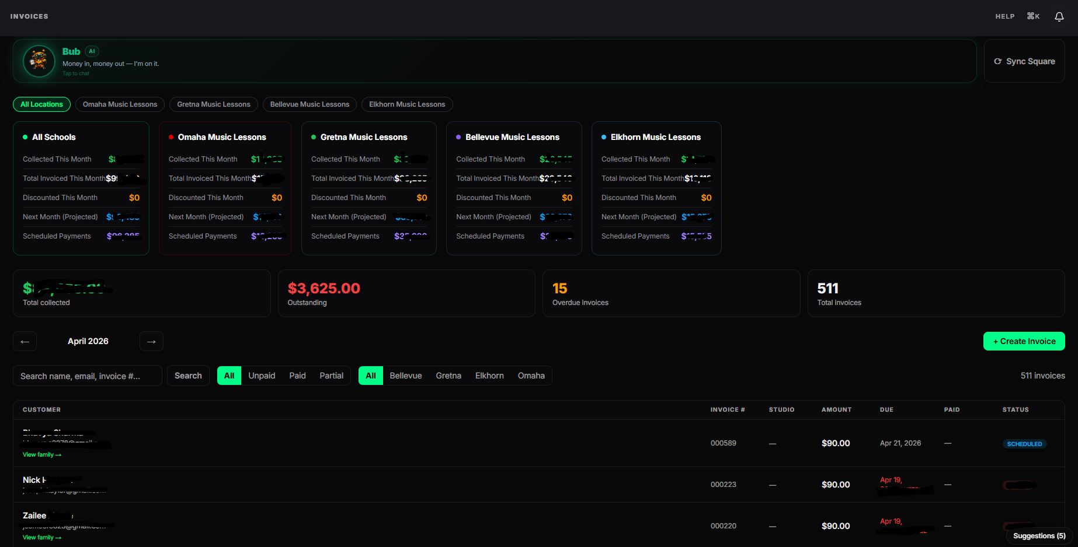1078x547 pixels.
Task: Filter invoices by Partial status
Action: 331,376
